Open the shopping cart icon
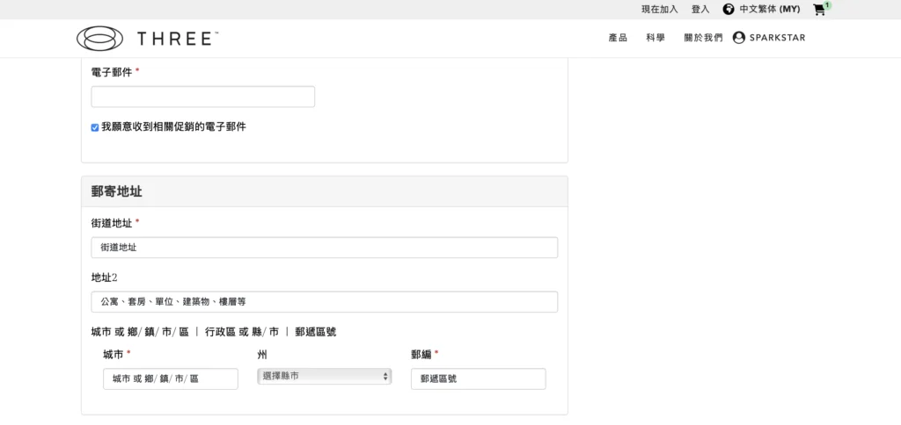Screen dimensions: 901x425 pos(819,10)
